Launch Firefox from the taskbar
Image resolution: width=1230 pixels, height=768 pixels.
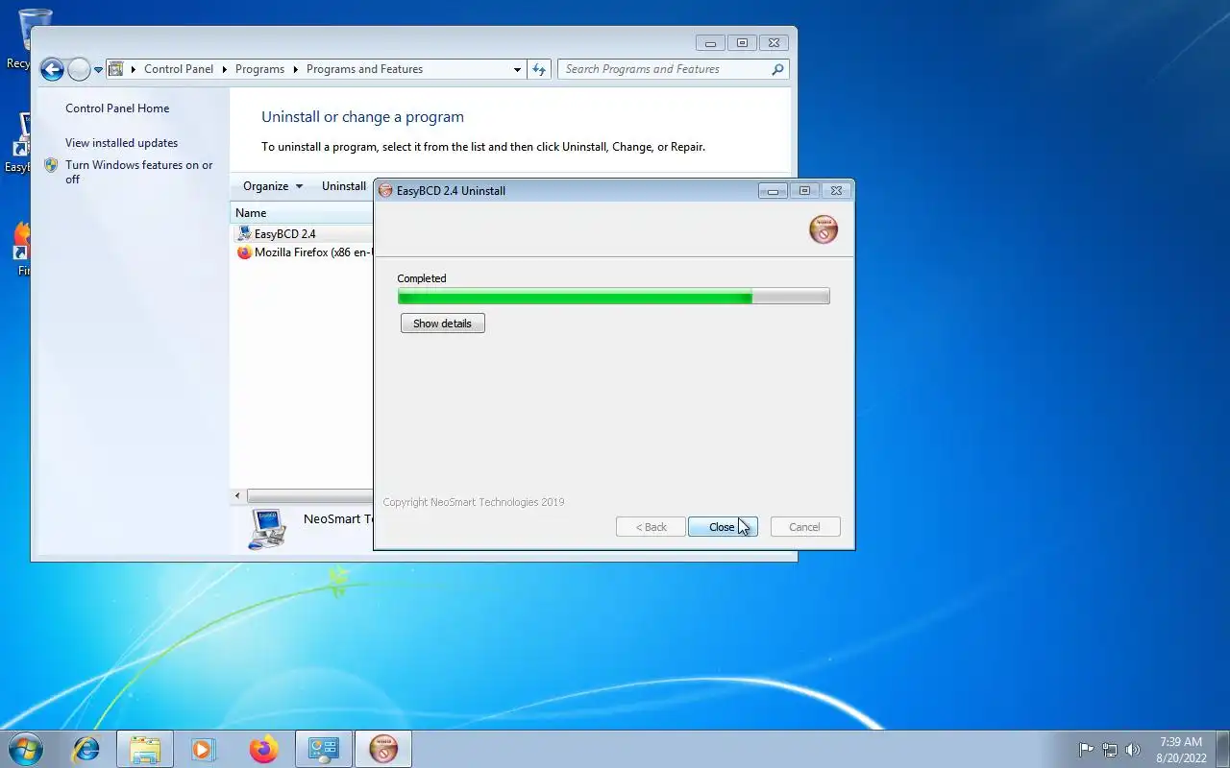[263, 749]
